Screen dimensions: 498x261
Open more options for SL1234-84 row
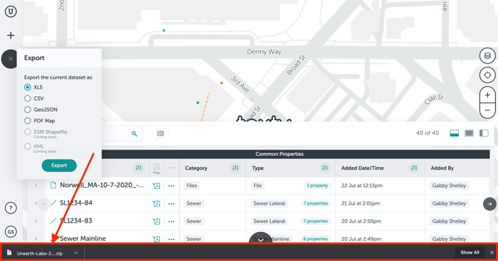(171, 204)
